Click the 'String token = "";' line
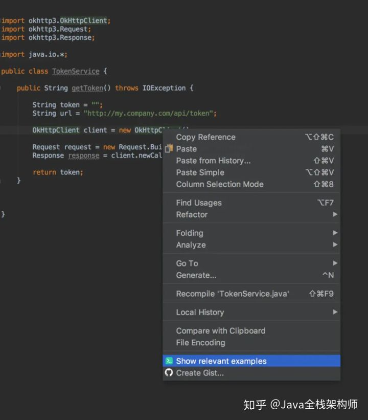The width and height of the screenshot is (368, 420). [67, 105]
